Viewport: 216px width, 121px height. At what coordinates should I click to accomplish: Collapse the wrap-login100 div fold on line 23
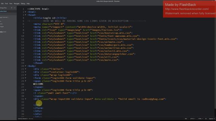coord(26,75)
